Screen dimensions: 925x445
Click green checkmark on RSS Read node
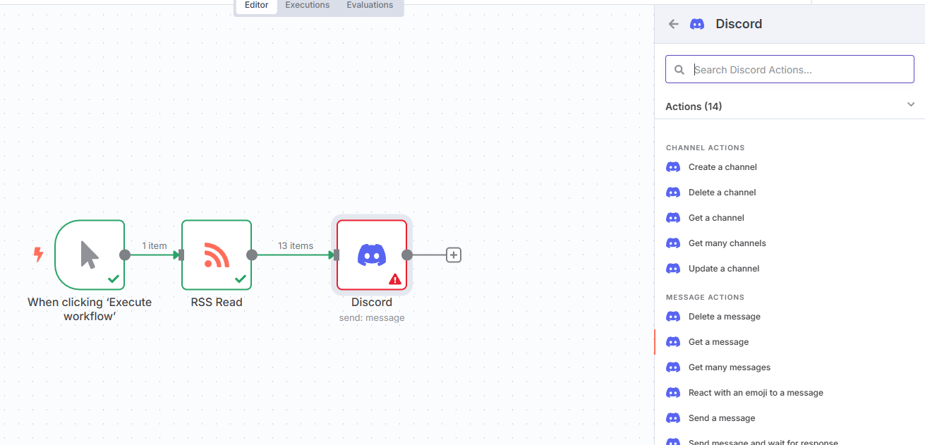coord(241,279)
